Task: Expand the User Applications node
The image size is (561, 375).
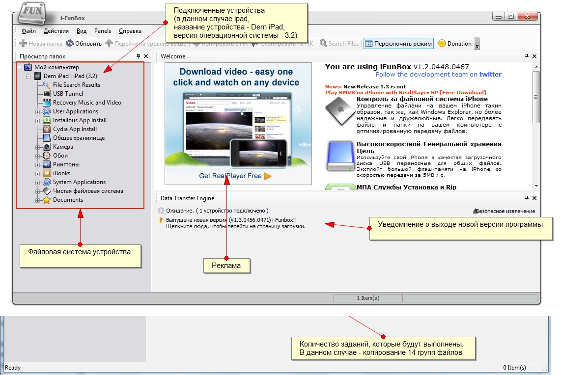Action: pos(37,112)
